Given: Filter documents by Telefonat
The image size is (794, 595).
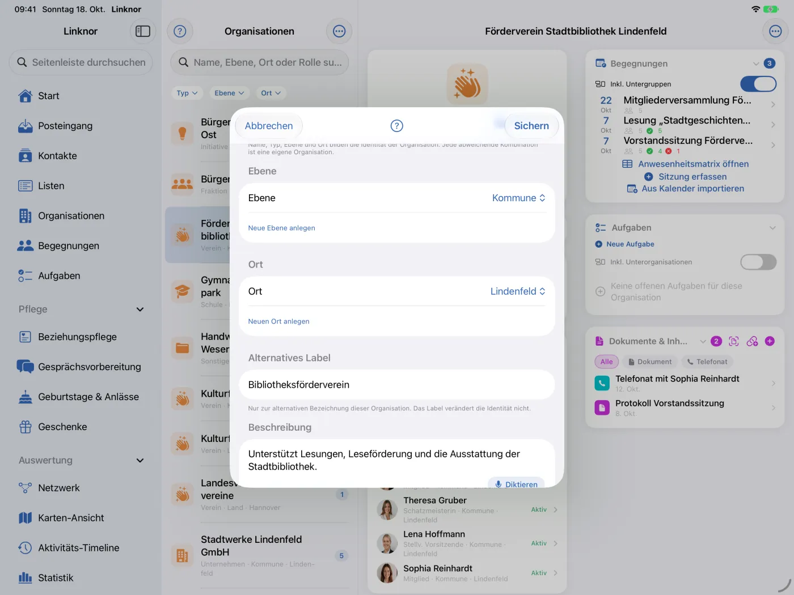Looking at the screenshot, I should [x=707, y=362].
